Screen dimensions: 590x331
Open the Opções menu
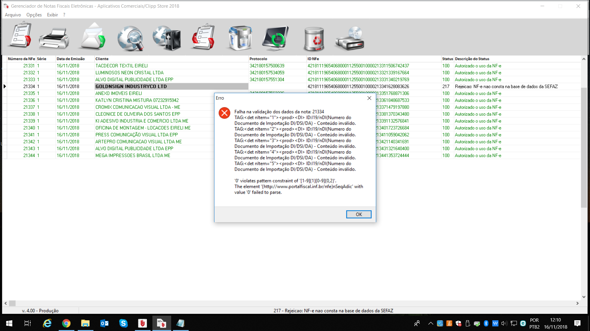pos(34,15)
